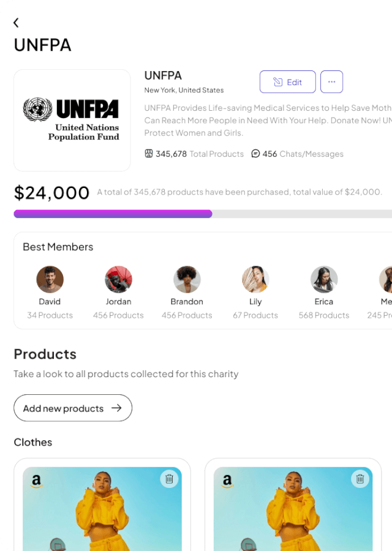
Task: Select Brandon's profile avatar
Action: tap(187, 279)
